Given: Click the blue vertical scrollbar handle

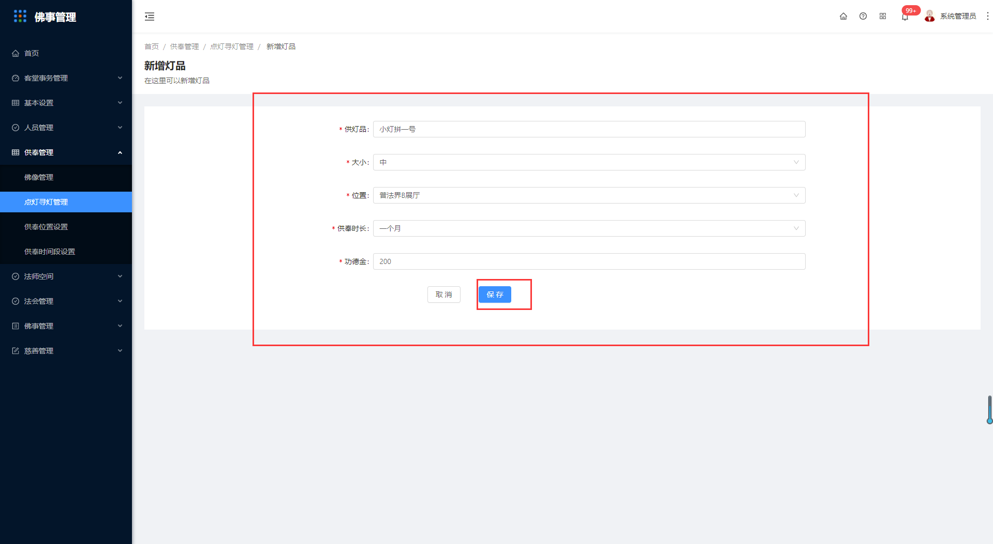Looking at the screenshot, I should point(989,410).
